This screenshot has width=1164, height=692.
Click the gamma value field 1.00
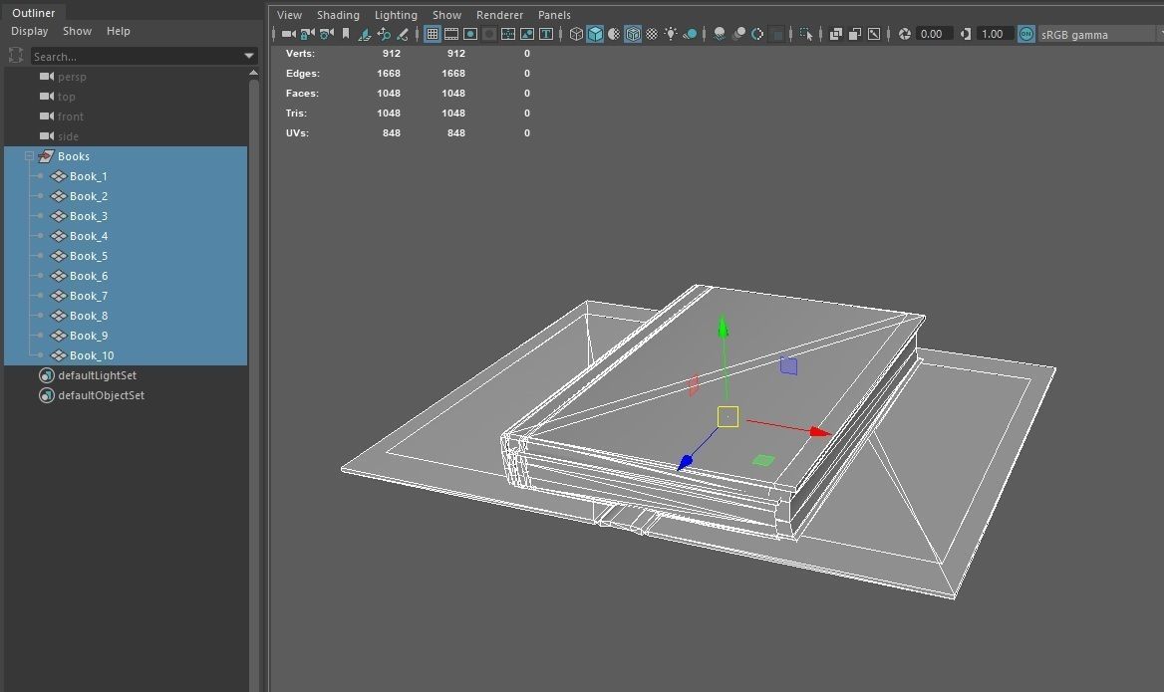[x=994, y=34]
